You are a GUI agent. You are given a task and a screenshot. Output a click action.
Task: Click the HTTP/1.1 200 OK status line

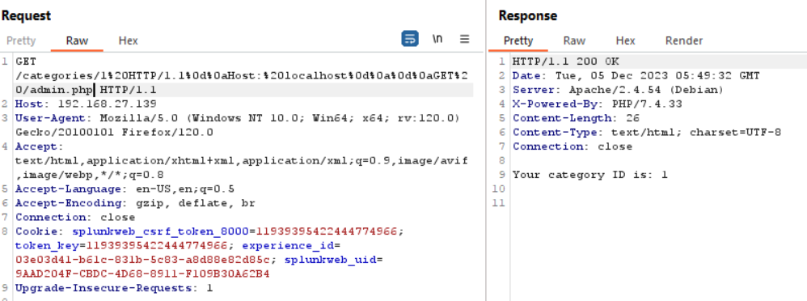tap(565, 61)
